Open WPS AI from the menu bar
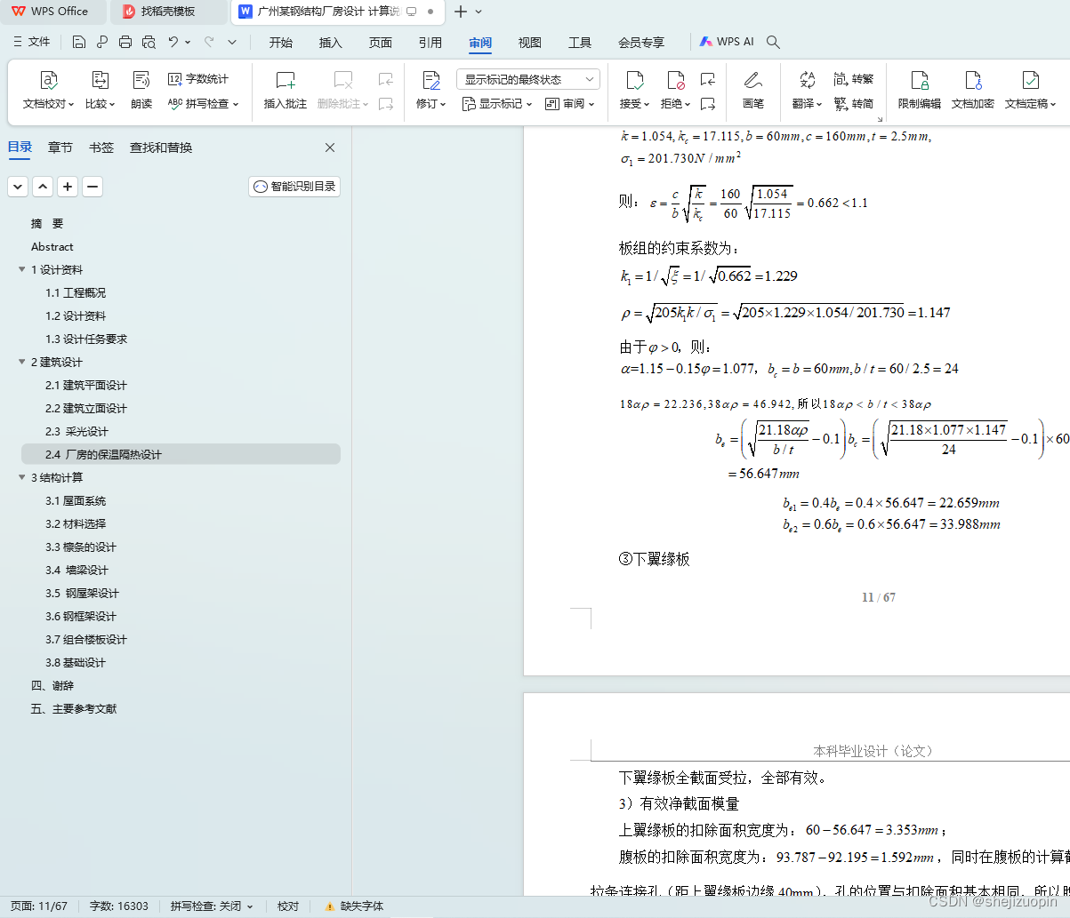Screen dimensions: 1070x918 point(727,42)
